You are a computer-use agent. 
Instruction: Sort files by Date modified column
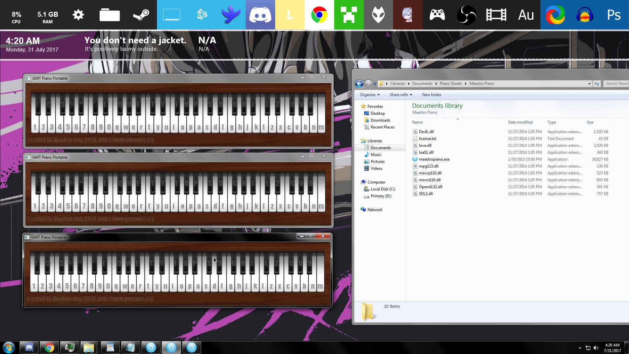[520, 122]
